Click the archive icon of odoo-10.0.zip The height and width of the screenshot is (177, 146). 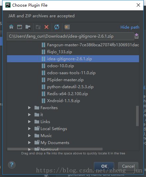pyautogui.click(x=43, y=66)
